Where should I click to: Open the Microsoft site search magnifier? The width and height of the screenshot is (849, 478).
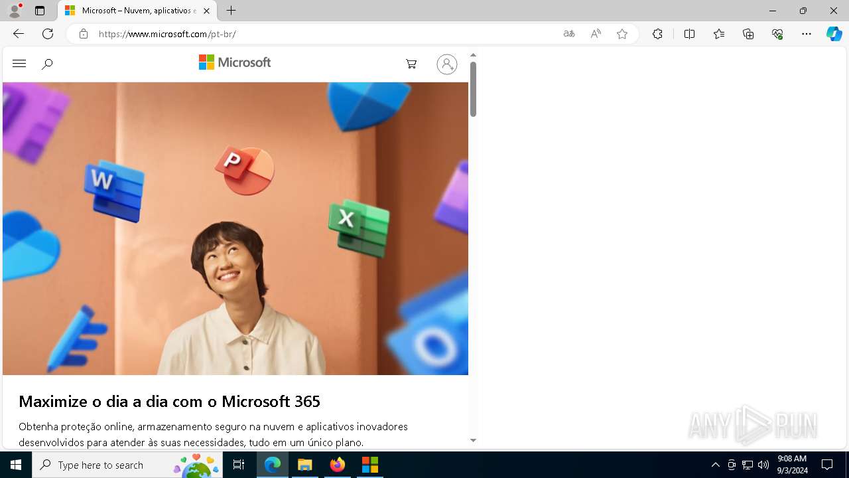click(x=47, y=64)
